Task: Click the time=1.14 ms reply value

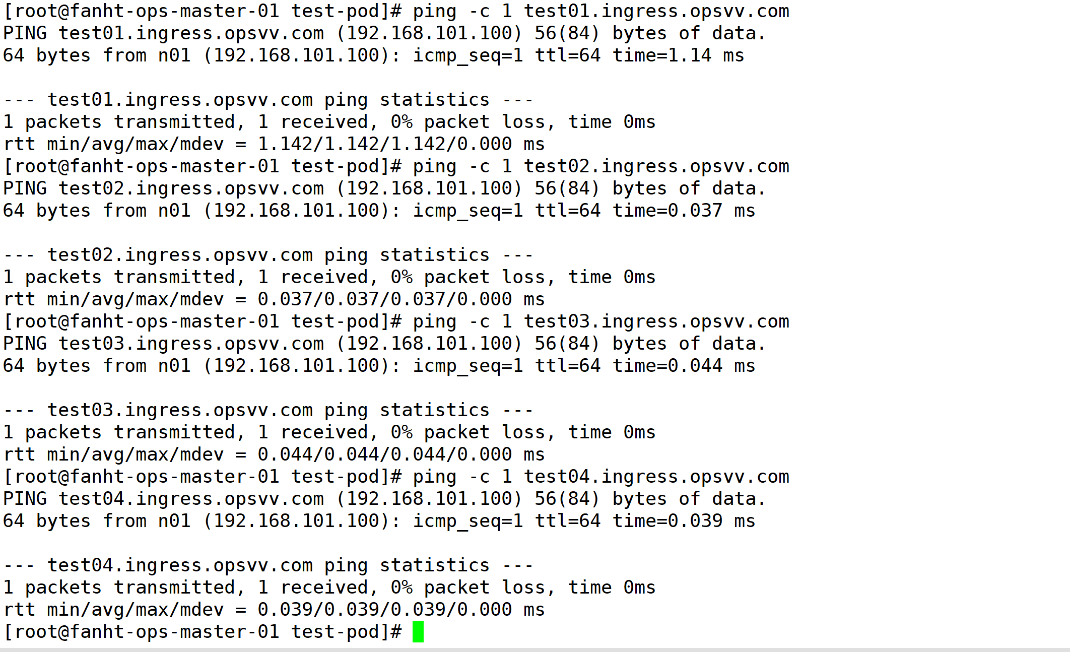Action: click(x=678, y=55)
